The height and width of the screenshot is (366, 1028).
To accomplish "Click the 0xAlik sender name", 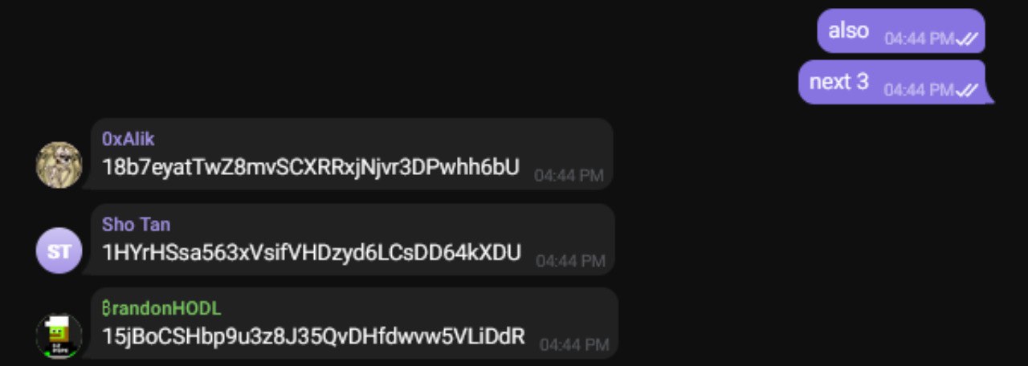I will click(128, 139).
